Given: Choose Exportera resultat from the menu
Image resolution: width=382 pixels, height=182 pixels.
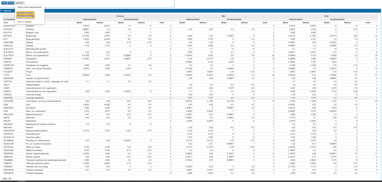Looking at the screenshot, I should (x=25, y=13).
